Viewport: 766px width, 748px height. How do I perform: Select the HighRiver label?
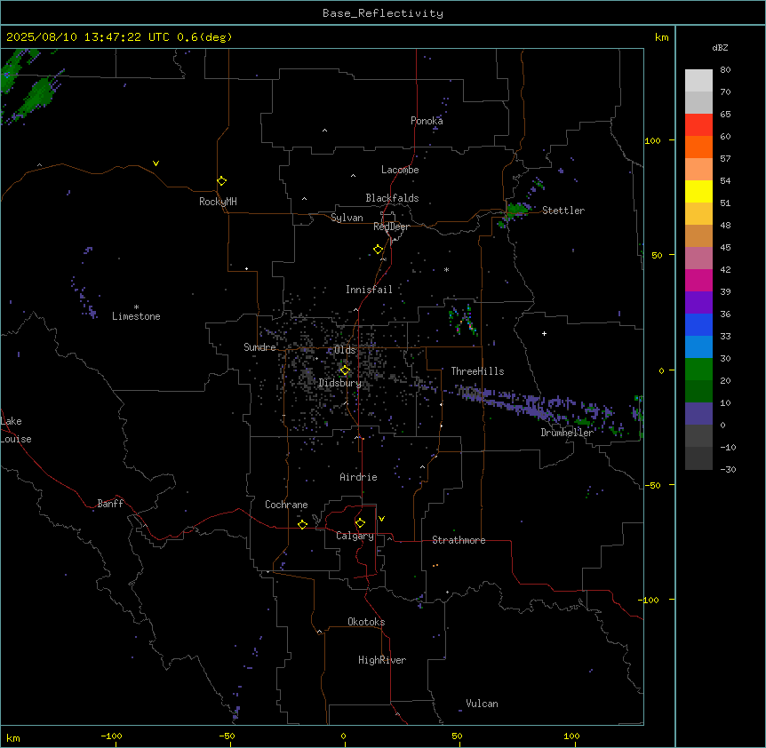pos(382,660)
